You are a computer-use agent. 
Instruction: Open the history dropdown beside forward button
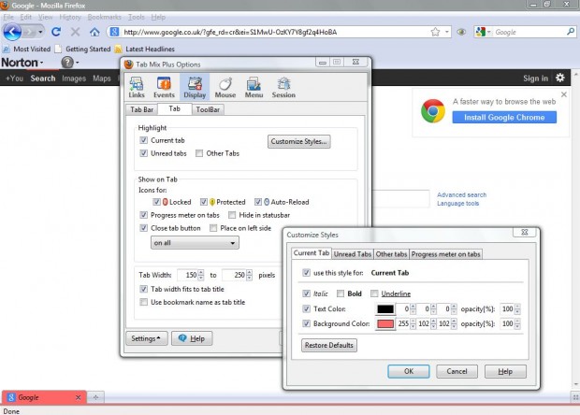click(40, 32)
